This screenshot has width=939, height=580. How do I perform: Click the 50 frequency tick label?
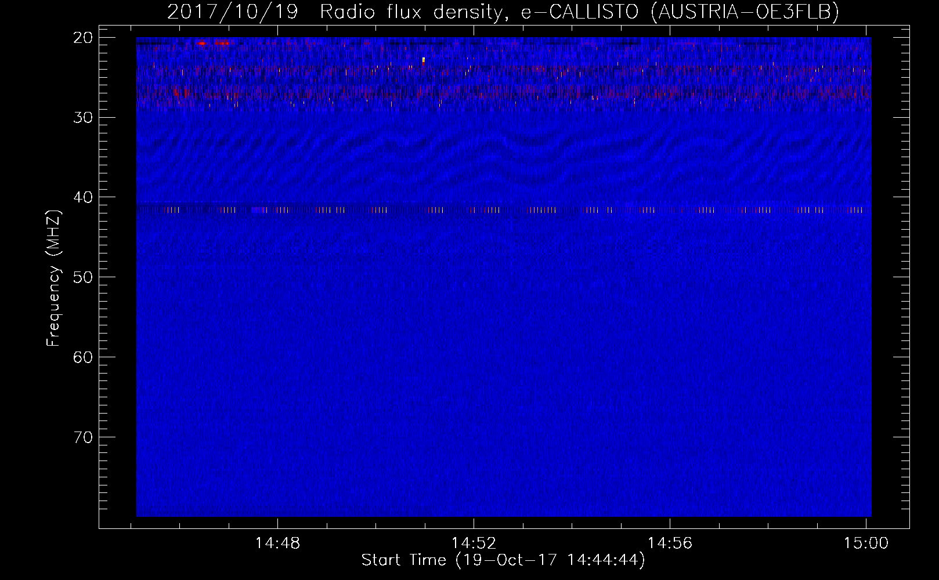(83, 277)
